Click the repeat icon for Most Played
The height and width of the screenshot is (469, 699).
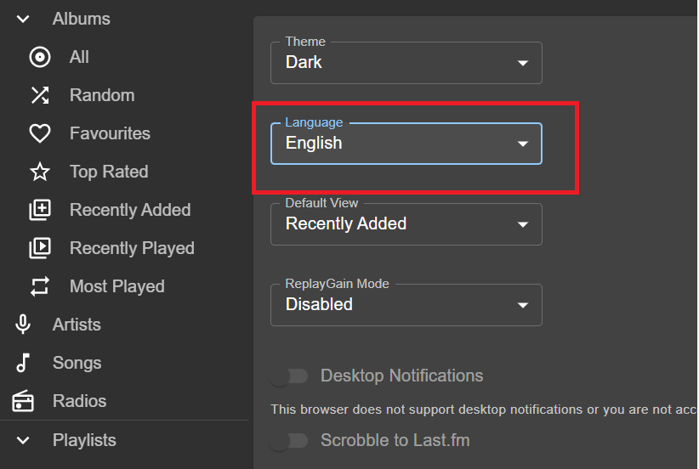40,286
